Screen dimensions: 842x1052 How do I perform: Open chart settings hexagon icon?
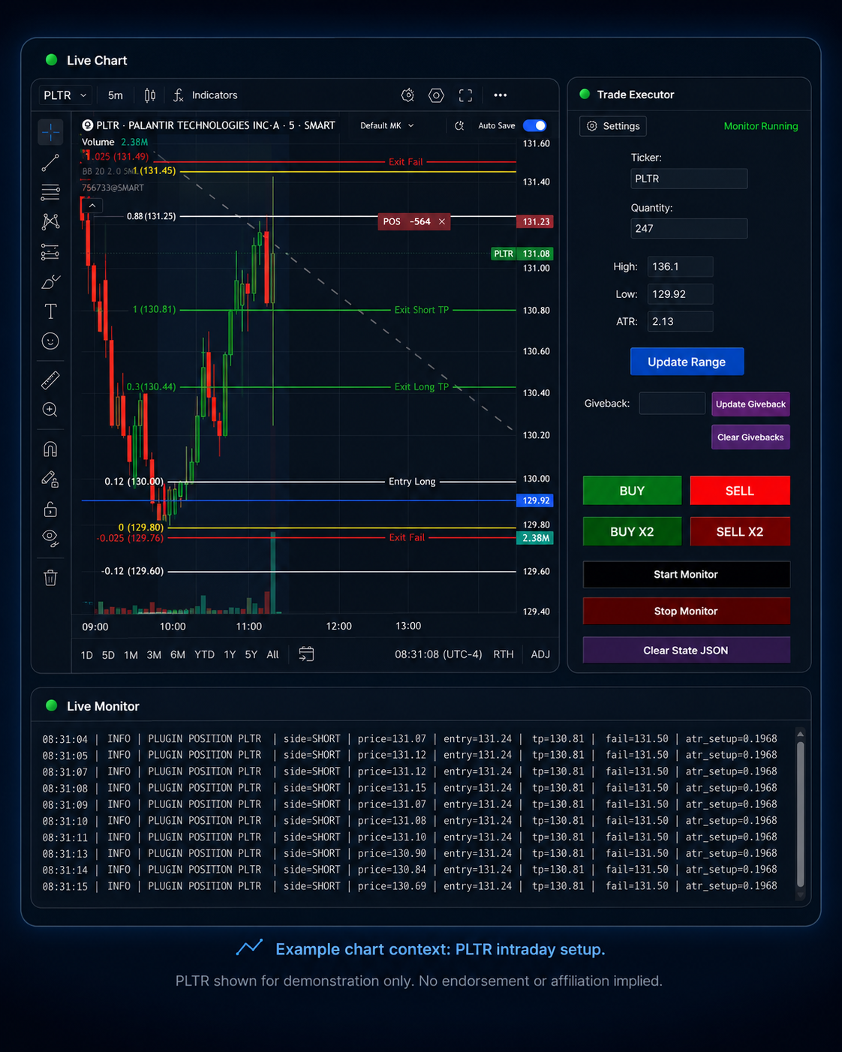point(436,95)
